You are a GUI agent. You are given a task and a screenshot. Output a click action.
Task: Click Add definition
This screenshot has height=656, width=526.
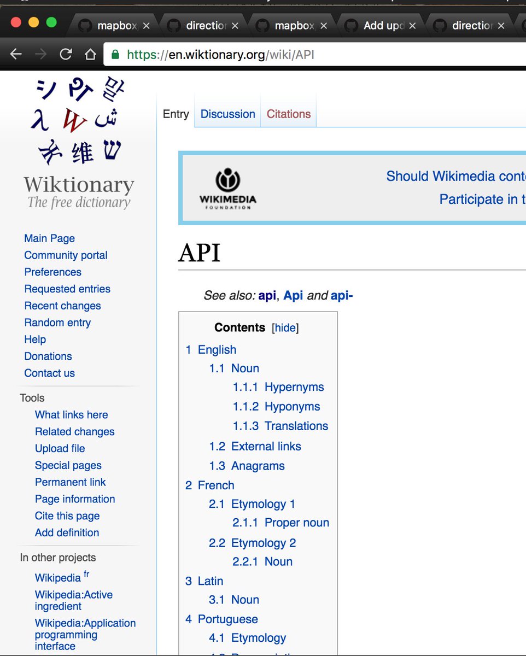pos(67,532)
